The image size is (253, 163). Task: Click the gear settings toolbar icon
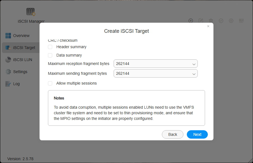point(231,21)
